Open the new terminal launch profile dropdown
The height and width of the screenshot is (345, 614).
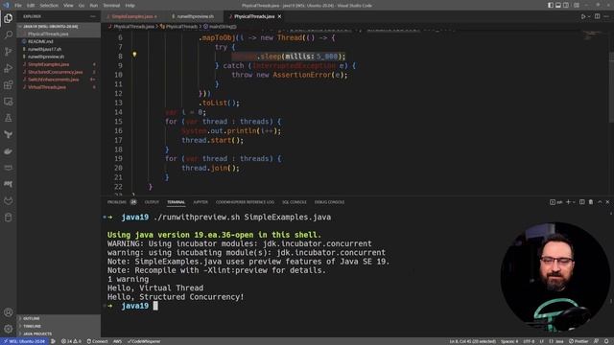click(x=574, y=202)
